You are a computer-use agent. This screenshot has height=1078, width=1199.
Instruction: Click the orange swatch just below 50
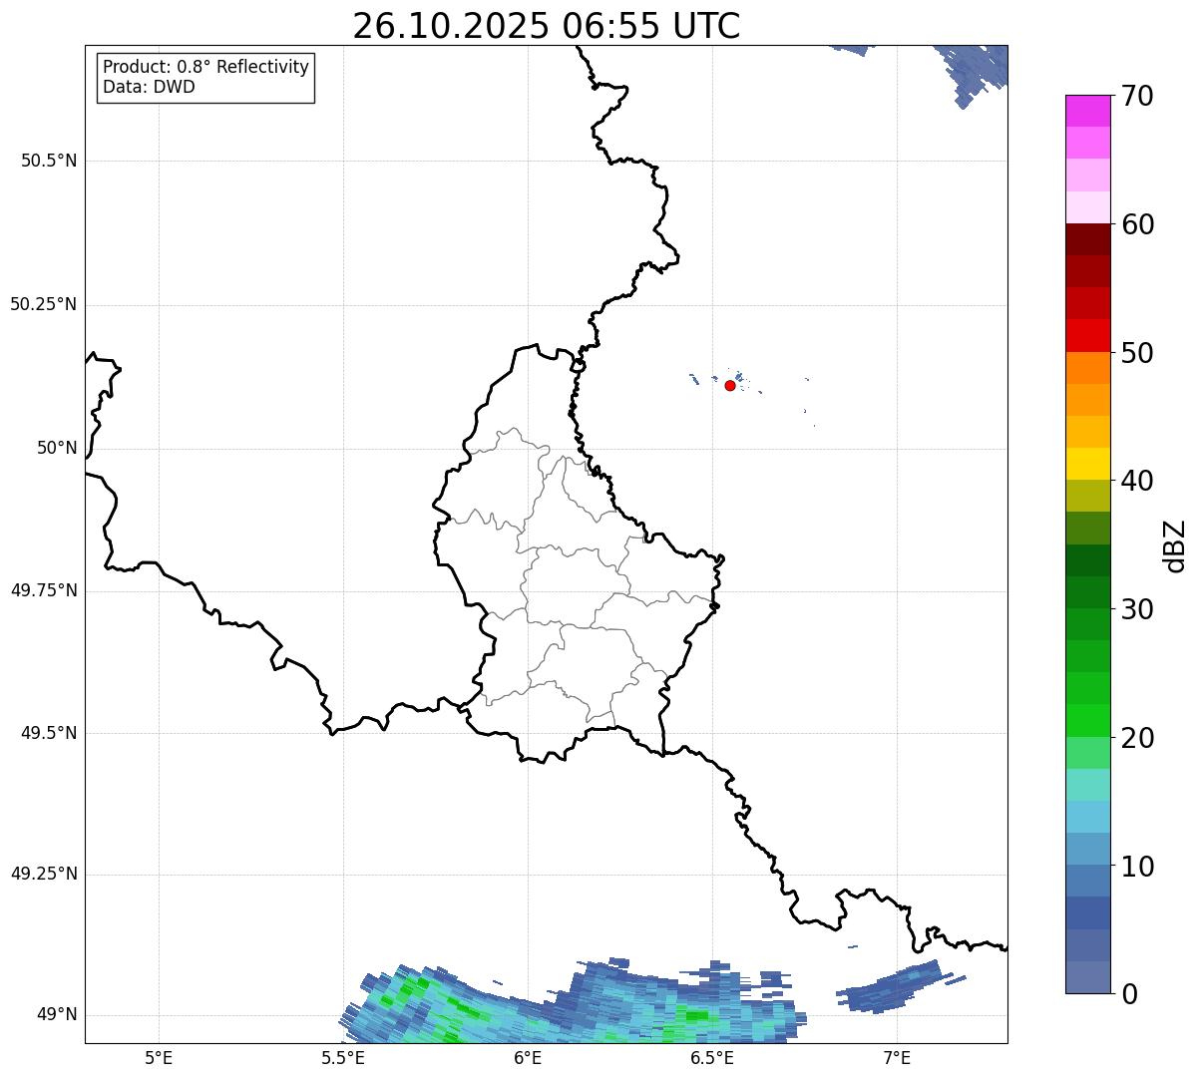pos(1088,368)
